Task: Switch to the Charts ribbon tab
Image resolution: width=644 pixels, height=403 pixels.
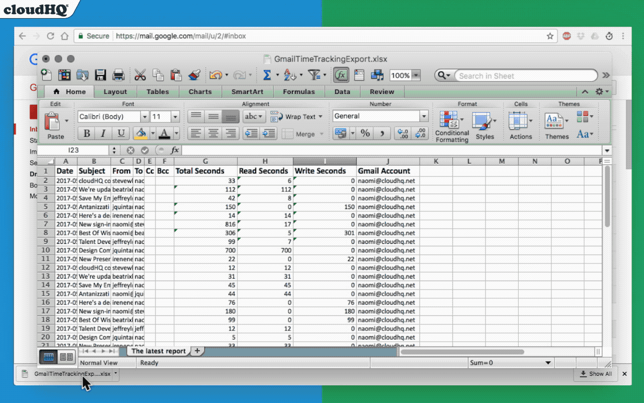Action: (x=200, y=92)
